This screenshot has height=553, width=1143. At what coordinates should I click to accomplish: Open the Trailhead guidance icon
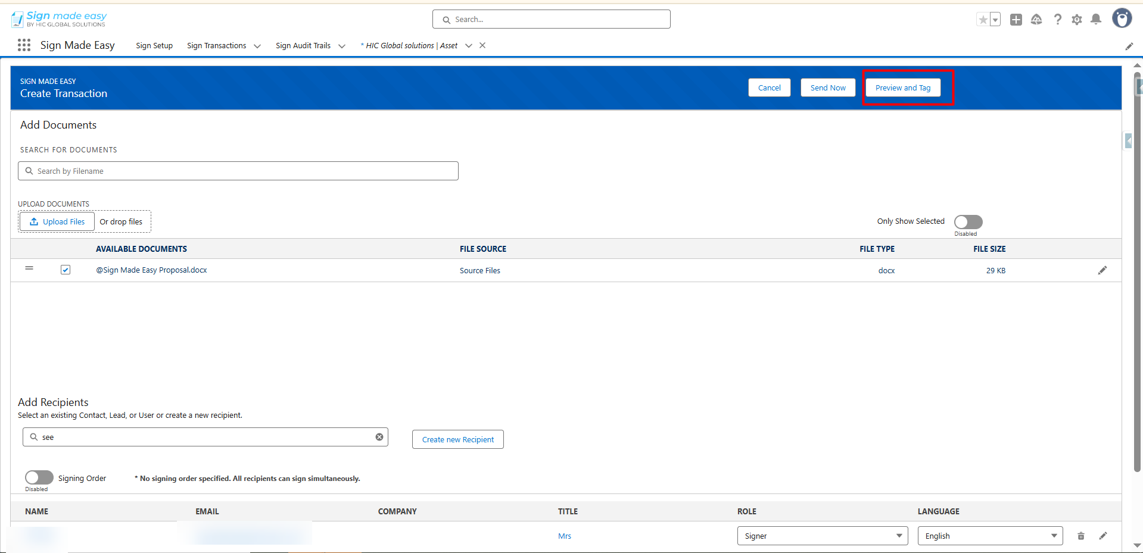pos(1036,20)
